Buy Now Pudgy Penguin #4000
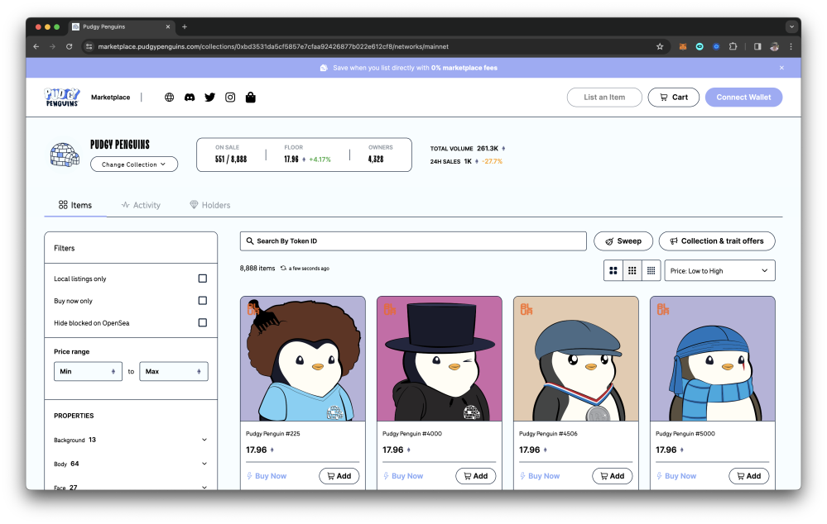Screen dimensions: 827x524 tap(403, 476)
